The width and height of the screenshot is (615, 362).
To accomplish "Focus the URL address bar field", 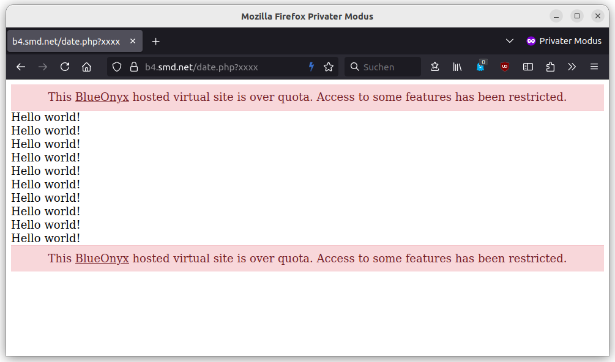I will tap(222, 67).
